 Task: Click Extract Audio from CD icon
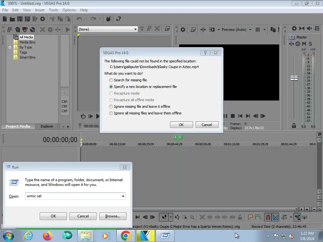pyautogui.click(x=32, y=30)
